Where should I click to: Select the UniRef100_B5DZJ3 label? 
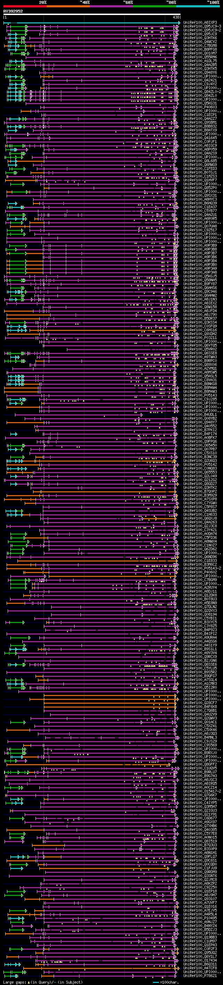[x=200, y=929]
